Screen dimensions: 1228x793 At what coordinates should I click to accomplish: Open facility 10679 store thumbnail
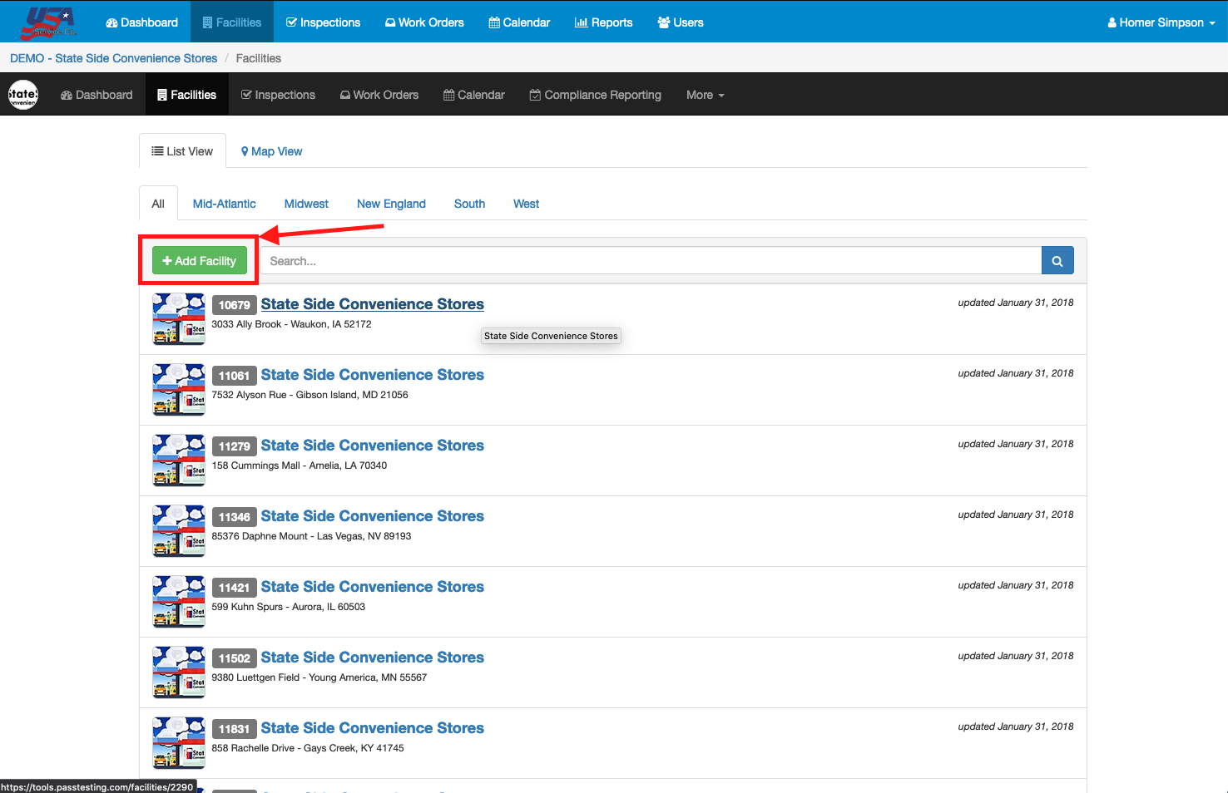pyautogui.click(x=179, y=318)
